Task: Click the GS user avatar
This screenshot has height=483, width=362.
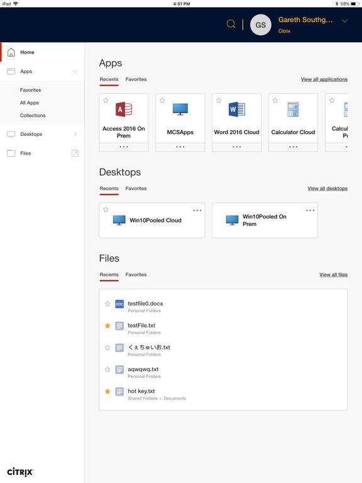Action: click(x=260, y=25)
